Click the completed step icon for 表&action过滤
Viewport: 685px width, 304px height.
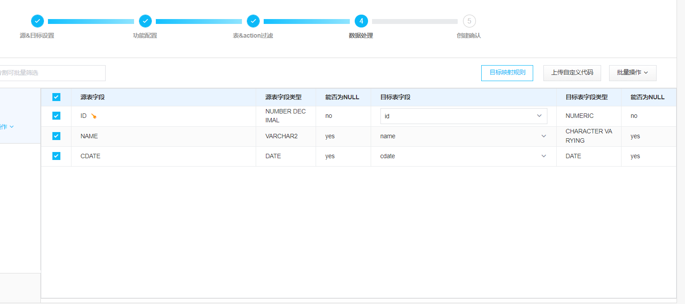pos(253,21)
